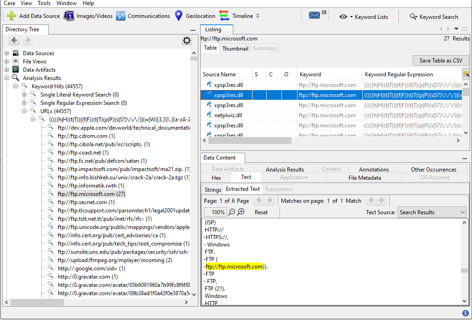Image resolution: width=472 pixels, height=320 pixels.
Task: Open the Keyword Lists dropdown
Action: pyautogui.click(x=364, y=17)
